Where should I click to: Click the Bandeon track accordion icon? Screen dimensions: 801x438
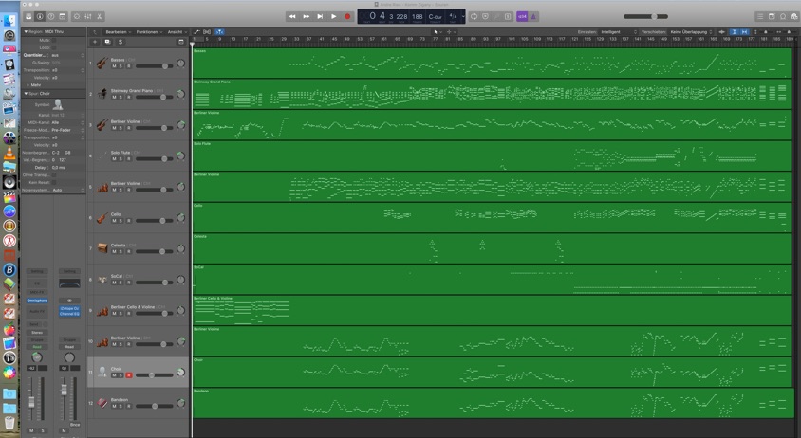(102, 403)
